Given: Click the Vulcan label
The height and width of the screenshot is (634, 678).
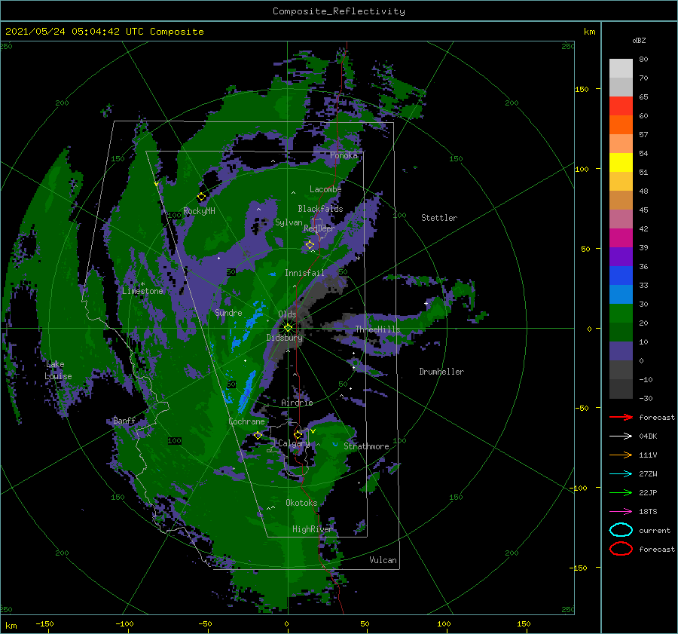Looking at the screenshot, I should [383, 560].
